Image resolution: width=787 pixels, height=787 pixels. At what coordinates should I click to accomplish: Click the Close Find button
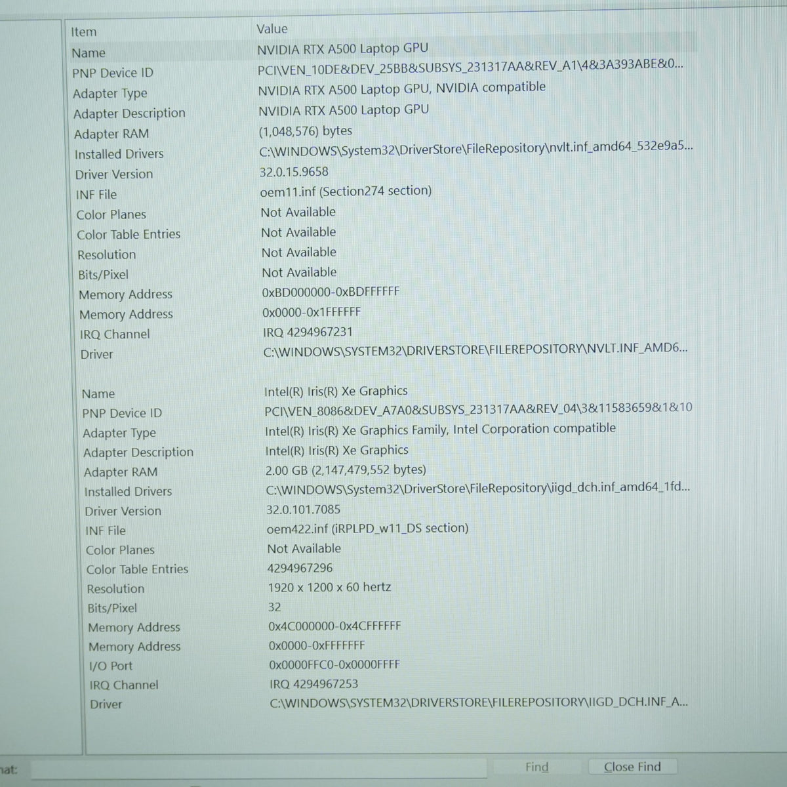[x=632, y=767]
